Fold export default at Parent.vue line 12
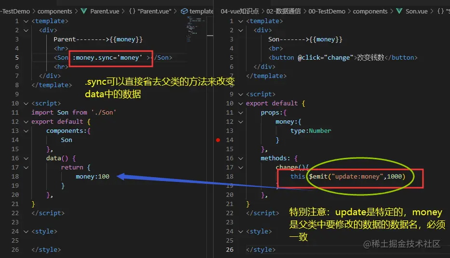Screen dimensions: 450x258 click(x=26, y=122)
